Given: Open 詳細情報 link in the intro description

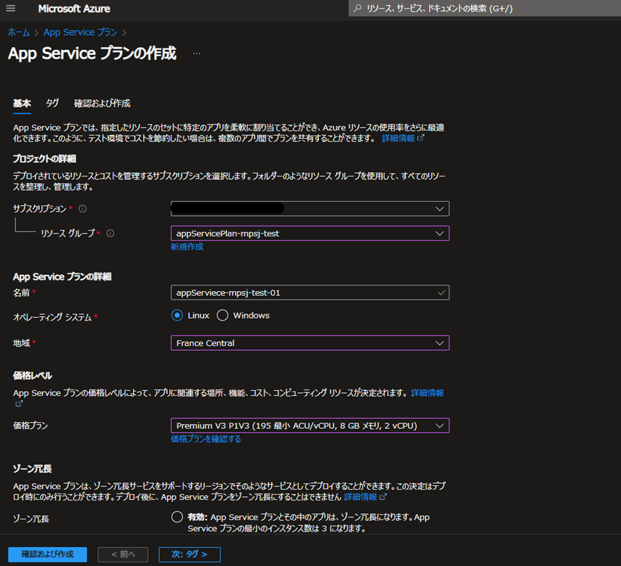Looking at the screenshot, I should tap(398, 139).
